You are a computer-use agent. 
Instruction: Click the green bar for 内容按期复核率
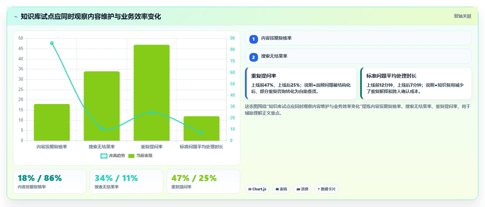click(x=52, y=122)
